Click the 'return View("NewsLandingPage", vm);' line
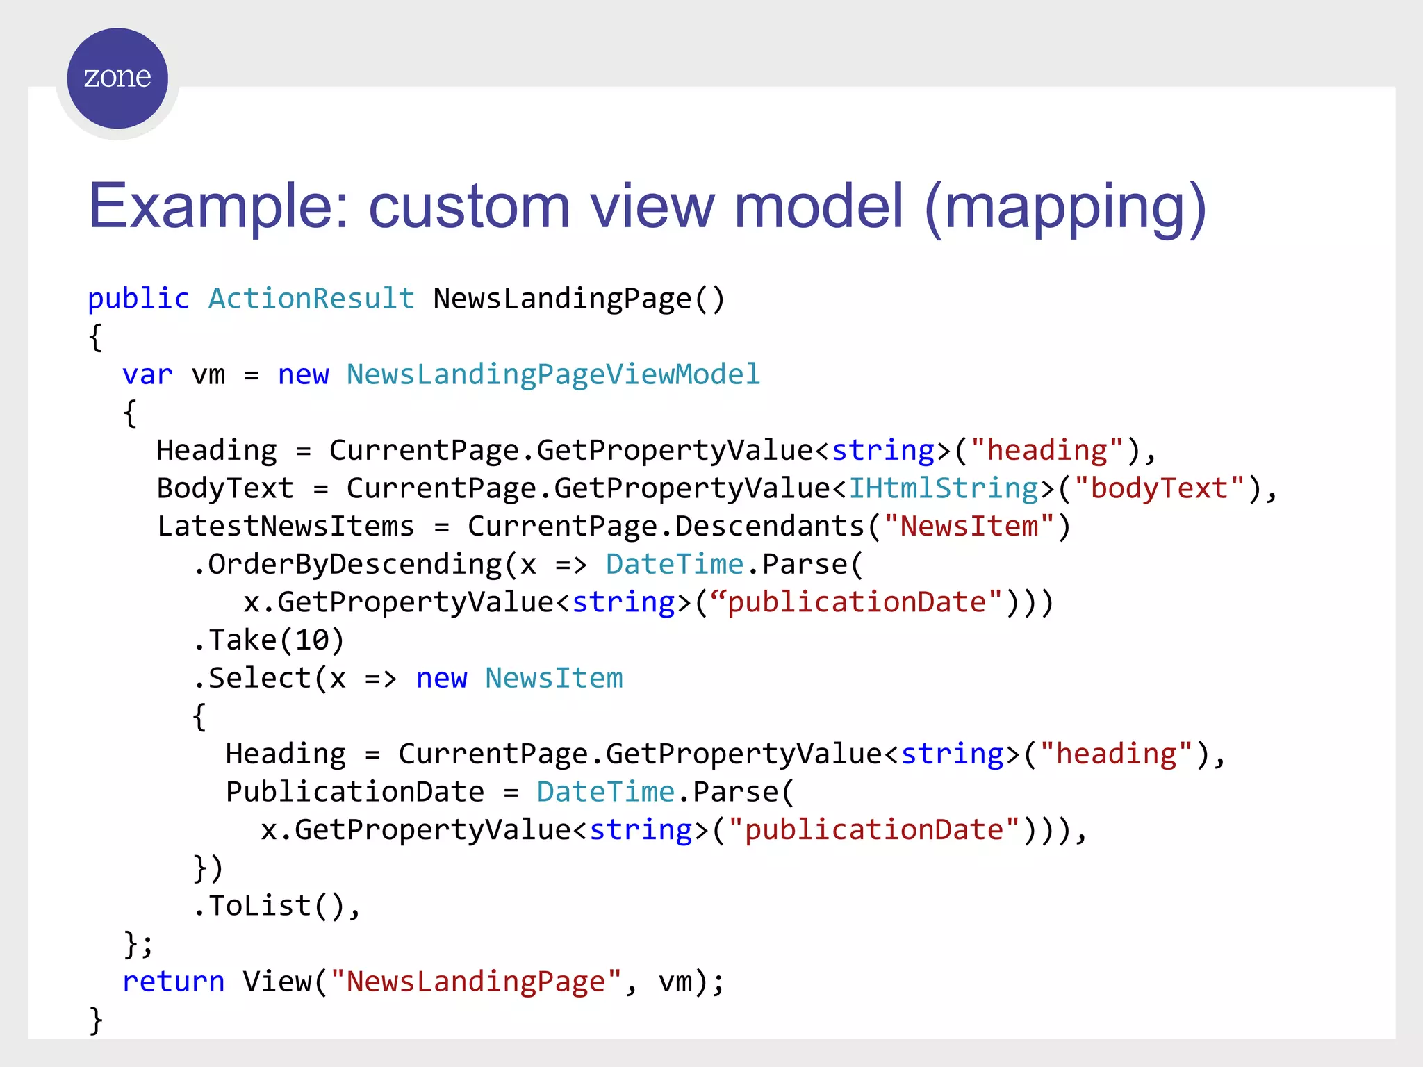 pos(424,982)
